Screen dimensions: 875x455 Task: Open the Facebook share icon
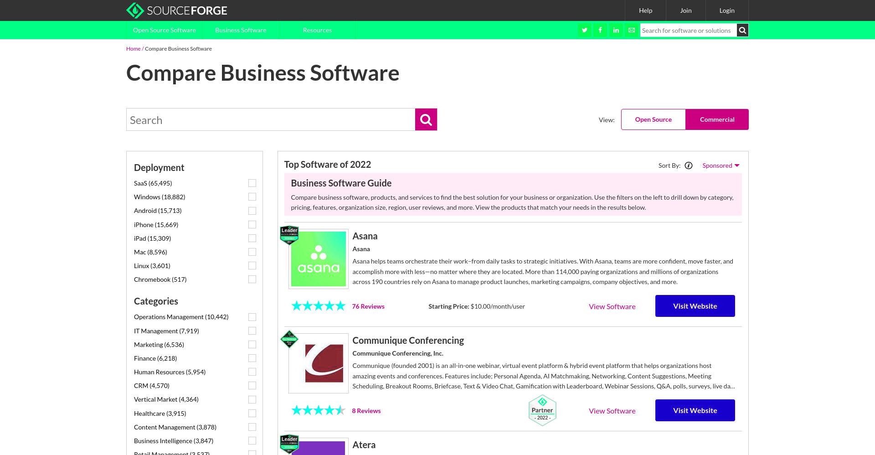[600, 30]
